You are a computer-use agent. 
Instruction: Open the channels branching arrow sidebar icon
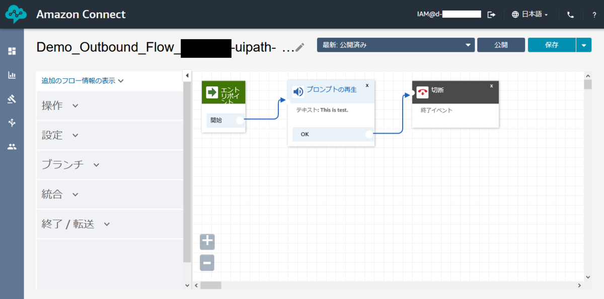click(x=12, y=123)
